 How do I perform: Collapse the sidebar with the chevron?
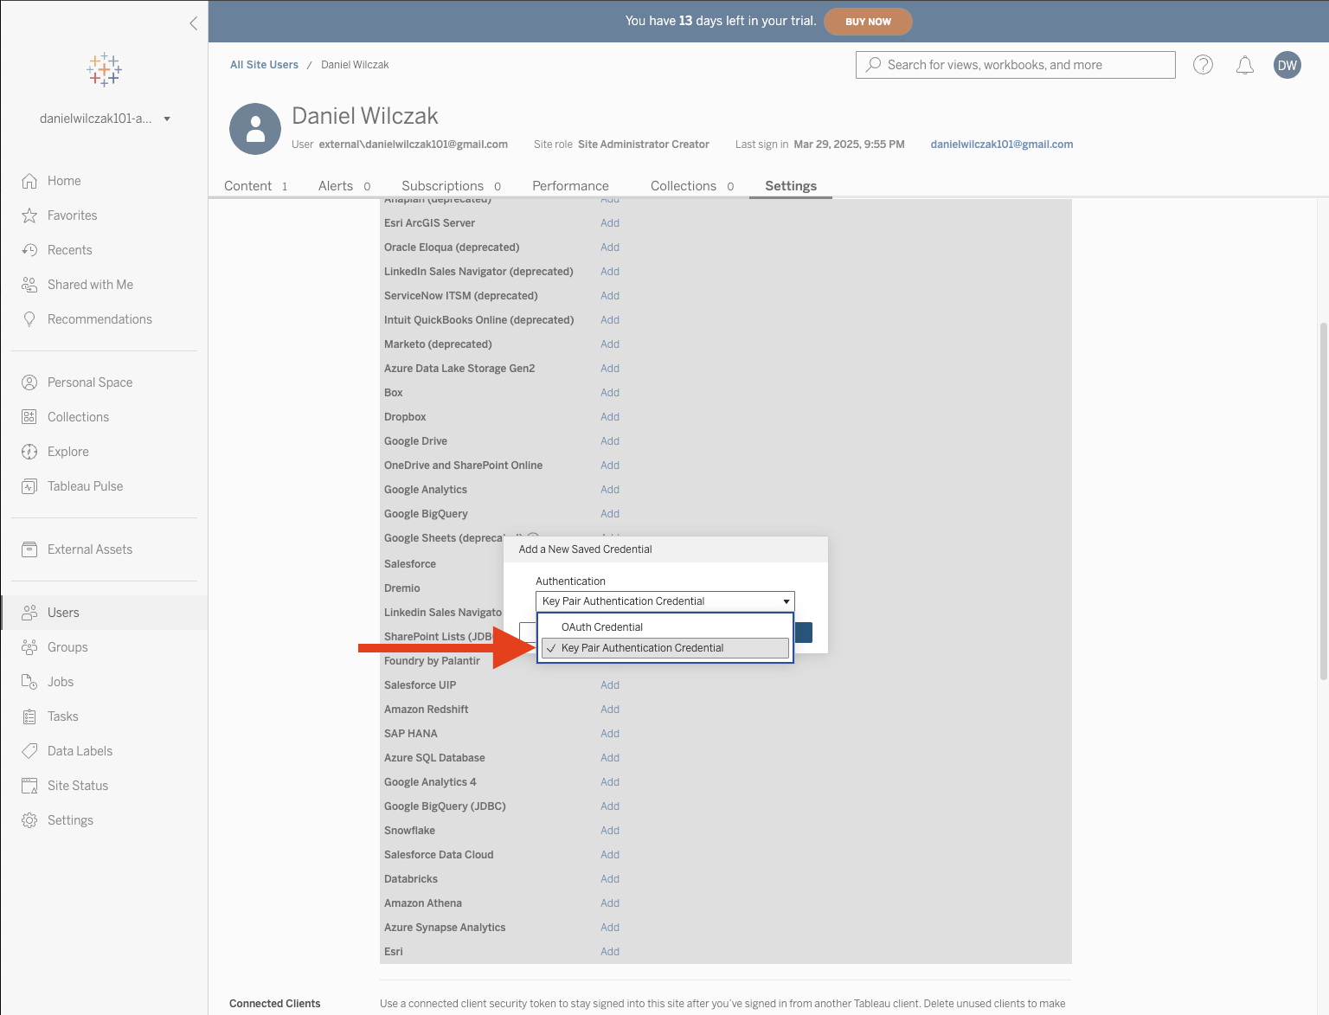(194, 23)
